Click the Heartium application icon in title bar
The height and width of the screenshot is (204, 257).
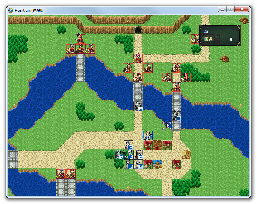click(x=11, y=11)
